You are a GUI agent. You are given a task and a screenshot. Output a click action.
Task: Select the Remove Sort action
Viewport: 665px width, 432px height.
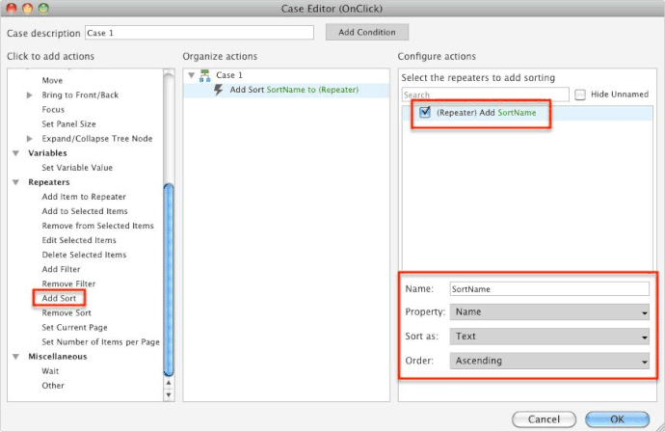tap(66, 312)
